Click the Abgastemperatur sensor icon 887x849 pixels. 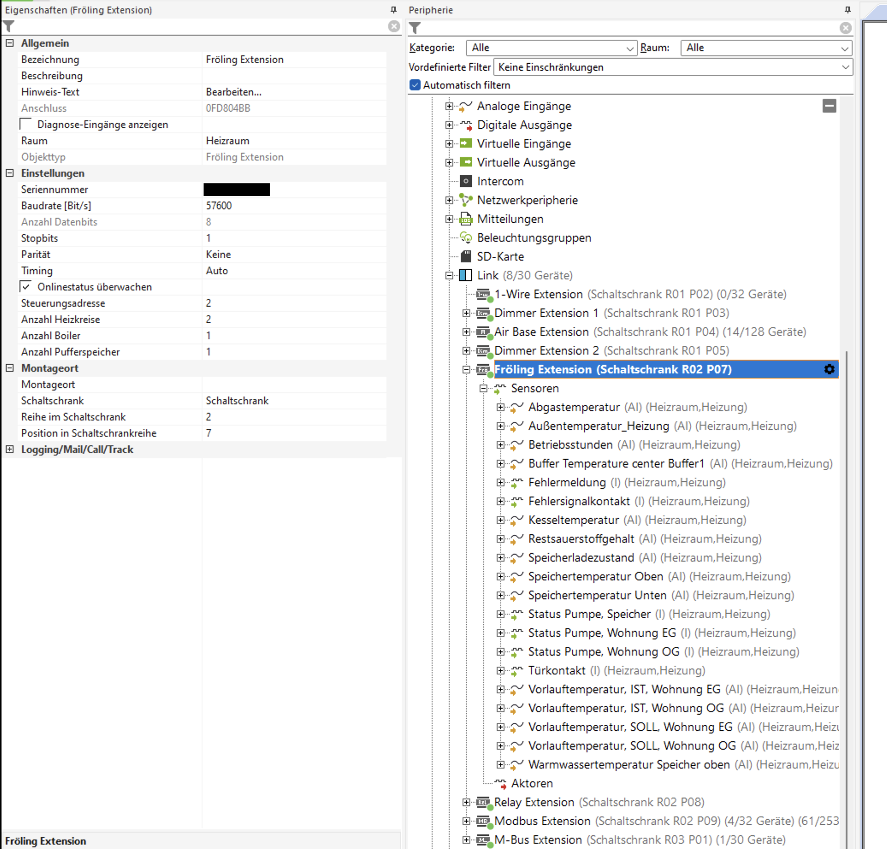[x=516, y=408]
